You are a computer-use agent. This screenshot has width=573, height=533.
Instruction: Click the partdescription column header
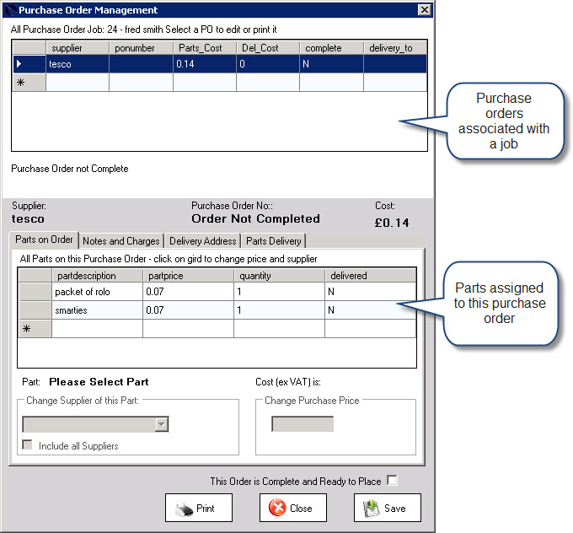pyautogui.click(x=97, y=276)
